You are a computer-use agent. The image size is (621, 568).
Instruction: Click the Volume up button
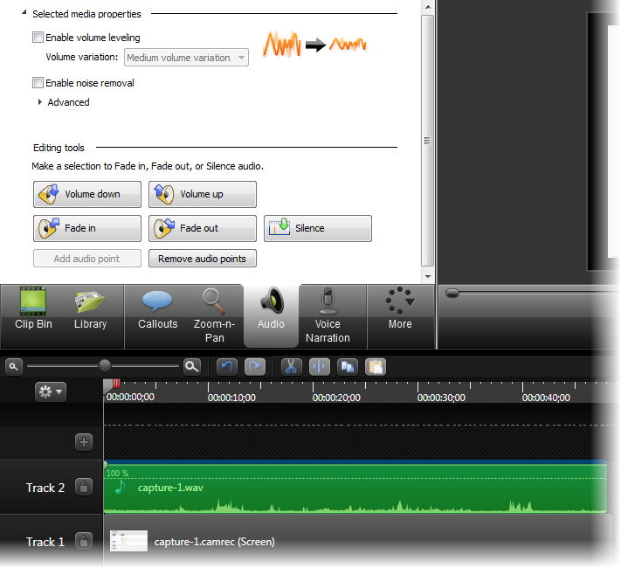click(x=203, y=194)
